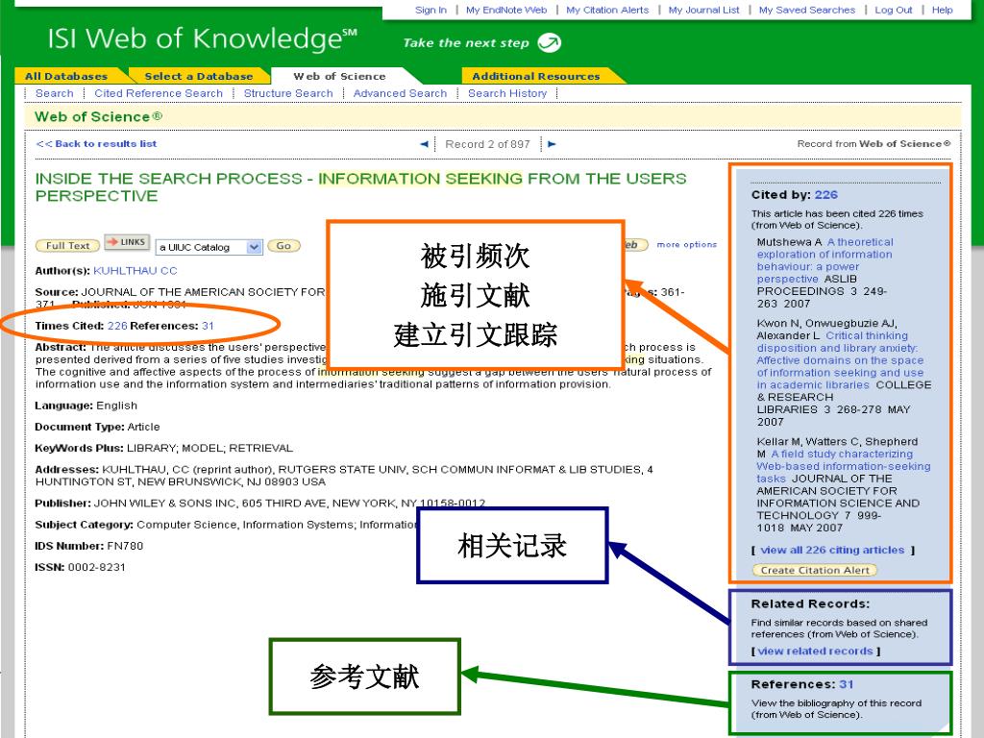Image resolution: width=984 pixels, height=738 pixels.
Task: Click the Log Out link
Action: [x=894, y=10]
